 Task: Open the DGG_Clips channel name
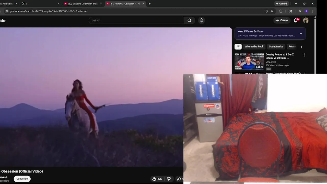tap(271, 62)
